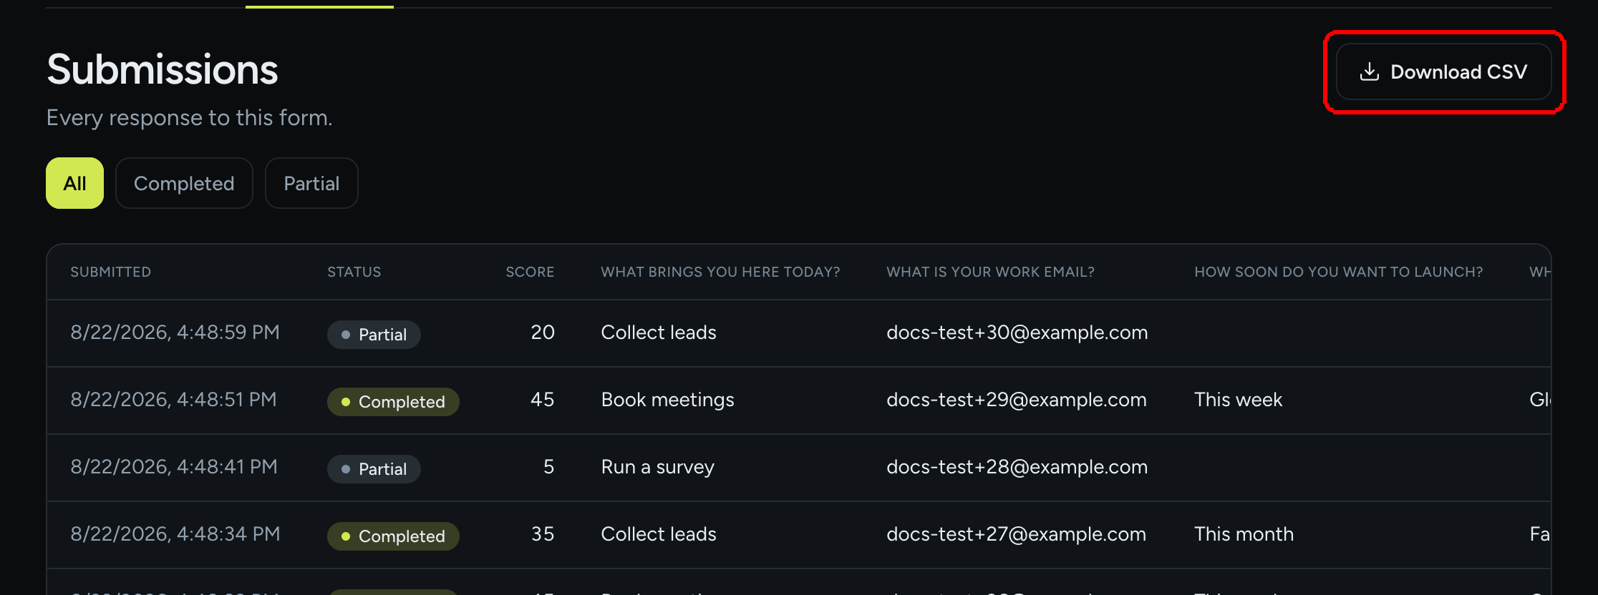Click email docs-test+27@example.com
1598x595 pixels.
(x=1016, y=534)
